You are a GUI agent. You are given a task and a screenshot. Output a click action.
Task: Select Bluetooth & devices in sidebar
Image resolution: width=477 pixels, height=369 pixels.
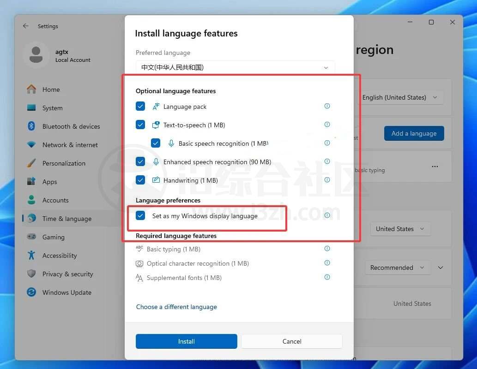pyautogui.click(x=71, y=126)
